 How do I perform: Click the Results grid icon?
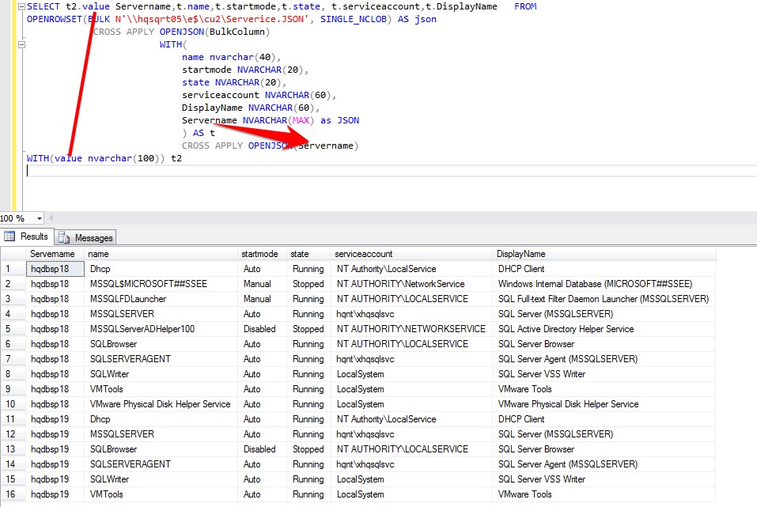click(10, 236)
